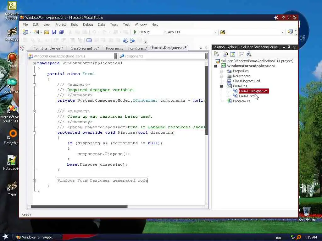Select Form1.Designer.cs in Solution Explorer

click(254, 91)
